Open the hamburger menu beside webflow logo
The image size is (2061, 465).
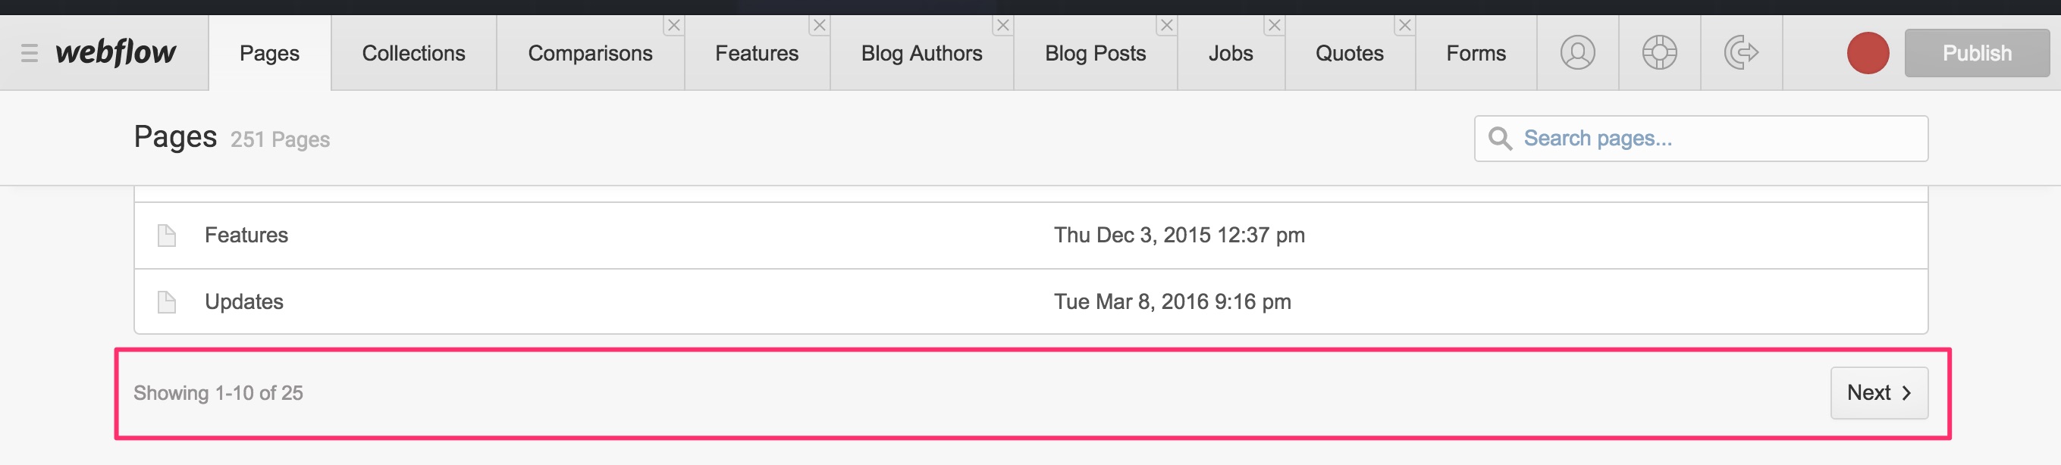tap(30, 54)
